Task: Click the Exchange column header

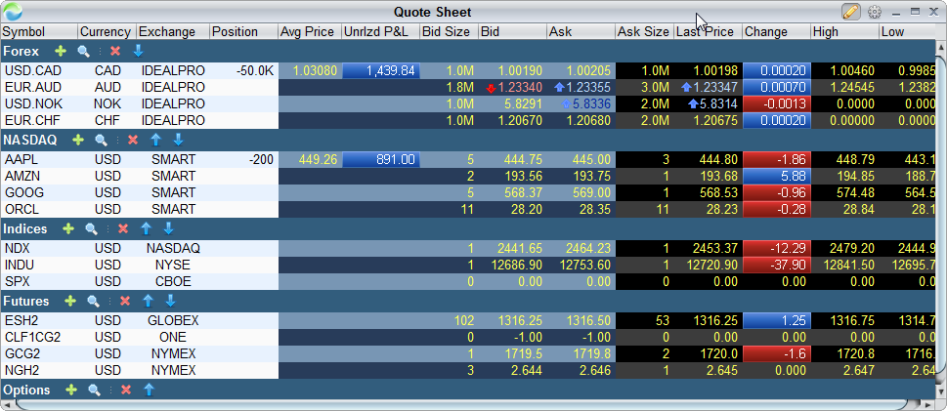Action: point(173,32)
